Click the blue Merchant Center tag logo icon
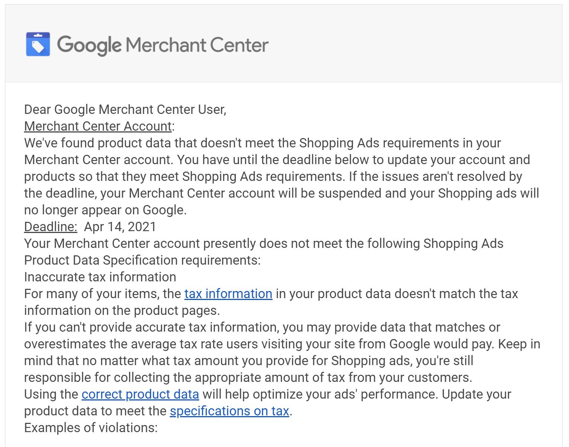The image size is (569, 447). (x=38, y=44)
